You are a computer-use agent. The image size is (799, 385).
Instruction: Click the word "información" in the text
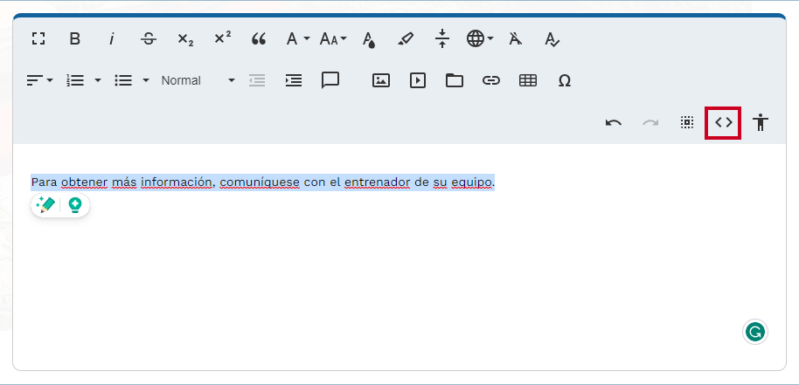176,182
